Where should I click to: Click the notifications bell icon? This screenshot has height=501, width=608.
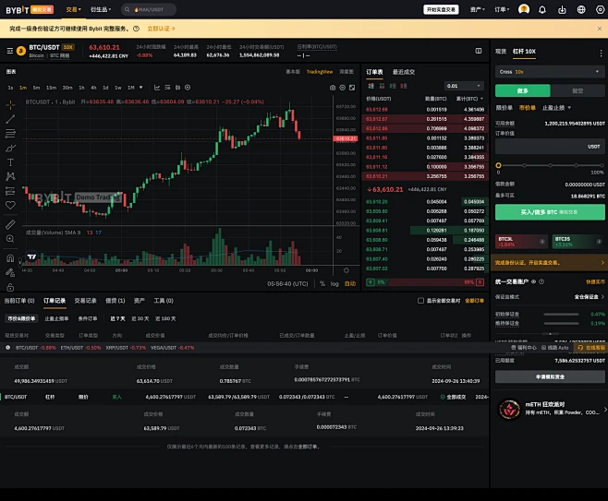542,9
